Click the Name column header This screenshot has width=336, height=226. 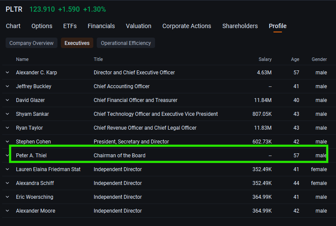(x=22, y=59)
